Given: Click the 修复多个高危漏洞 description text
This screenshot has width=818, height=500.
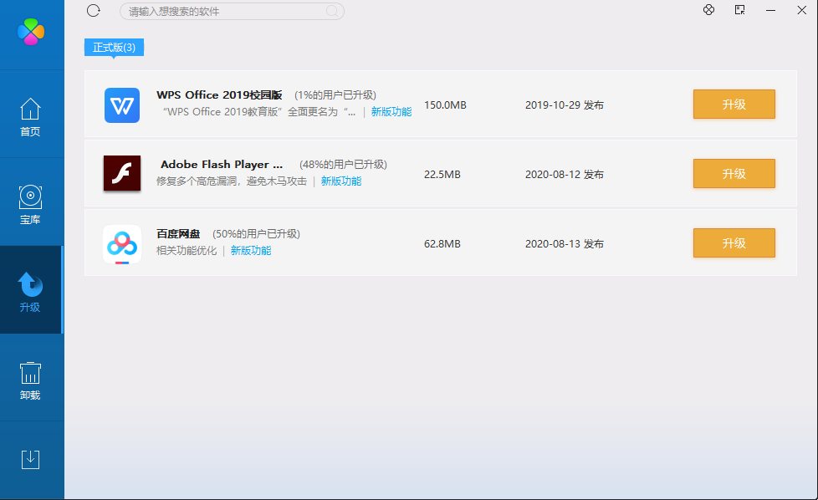Looking at the screenshot, I should (232, 181).
